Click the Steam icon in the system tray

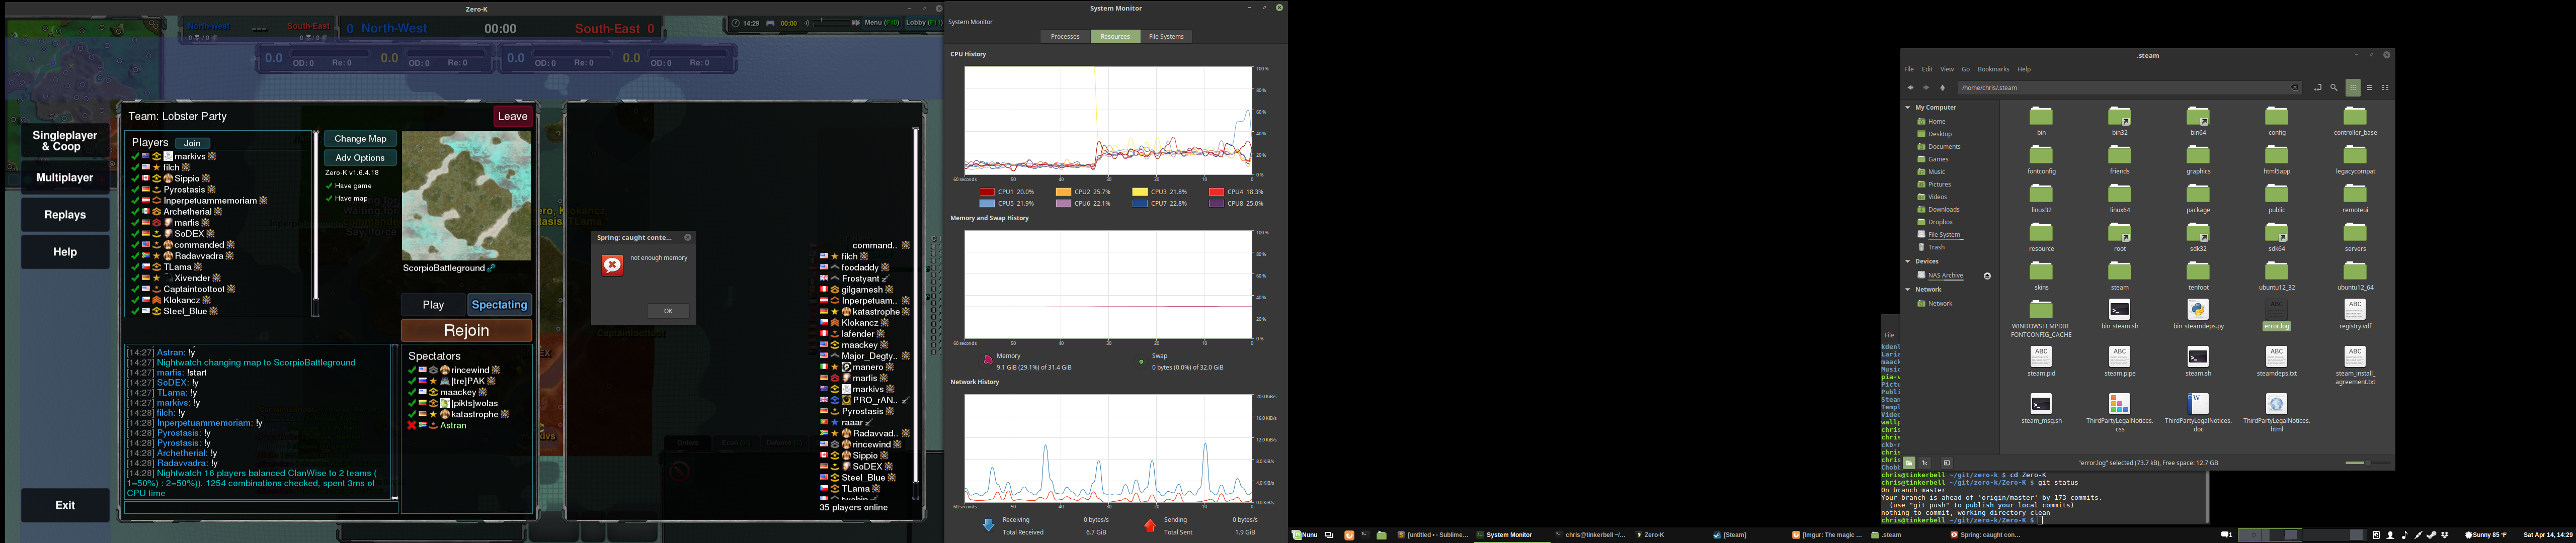(2432, 536)
